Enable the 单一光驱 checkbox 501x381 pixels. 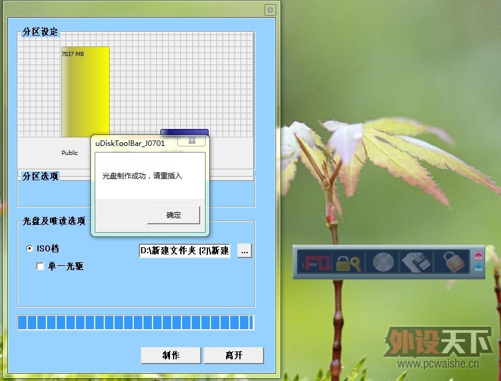click(40, 266)
